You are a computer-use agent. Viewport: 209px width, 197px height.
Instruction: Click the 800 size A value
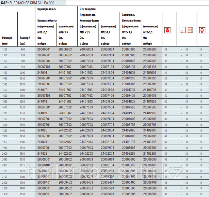[23, 49]
